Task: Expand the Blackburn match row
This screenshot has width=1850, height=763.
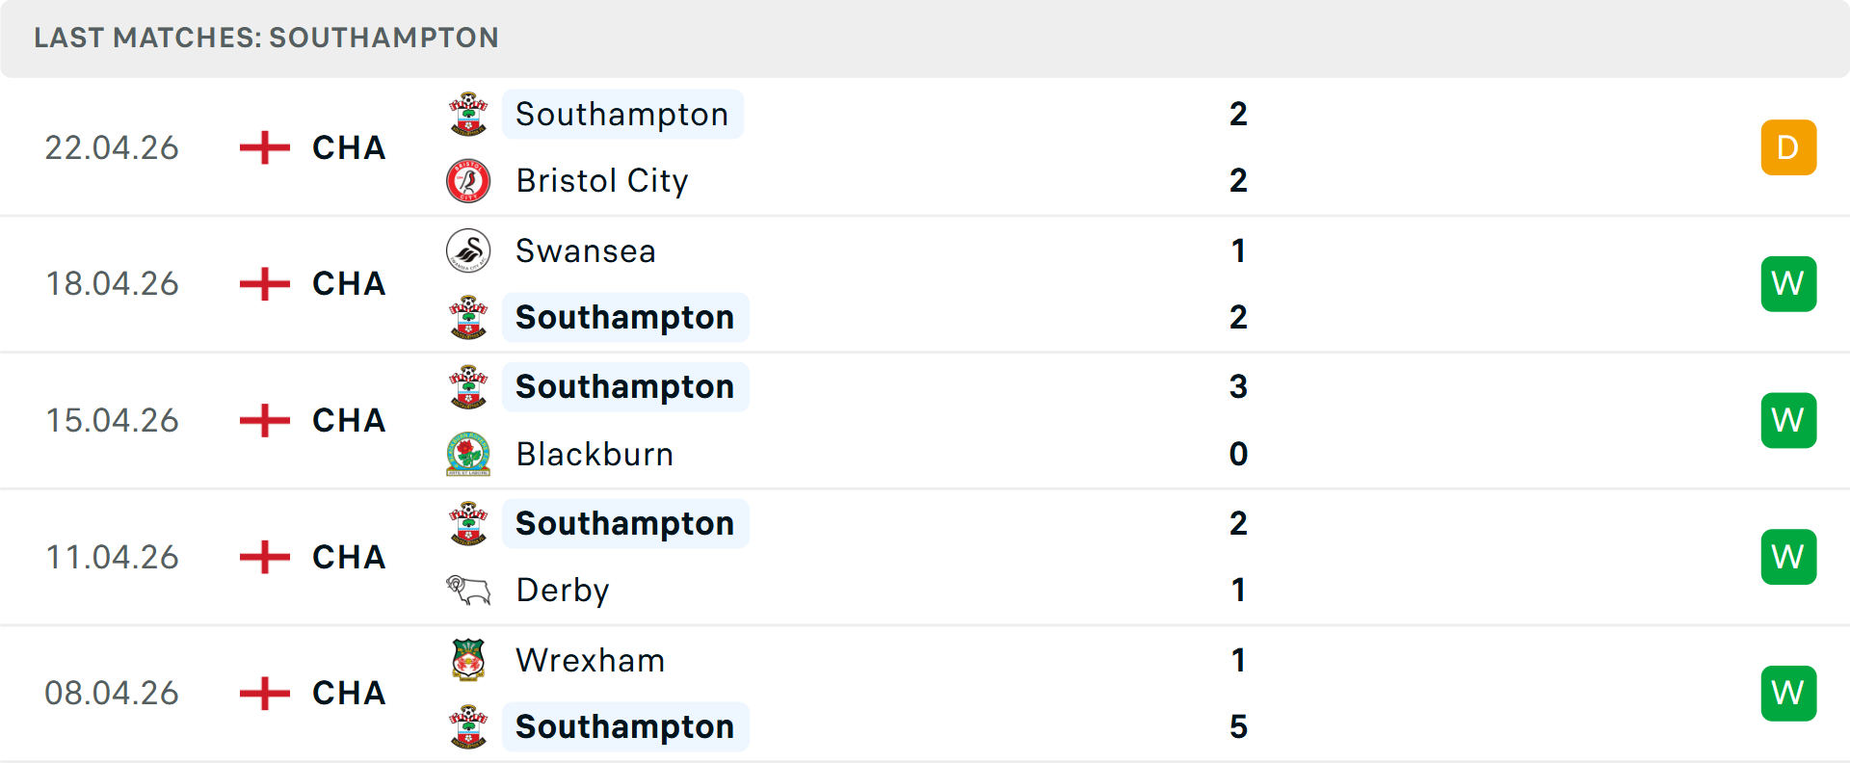Action: click(925, 420)
